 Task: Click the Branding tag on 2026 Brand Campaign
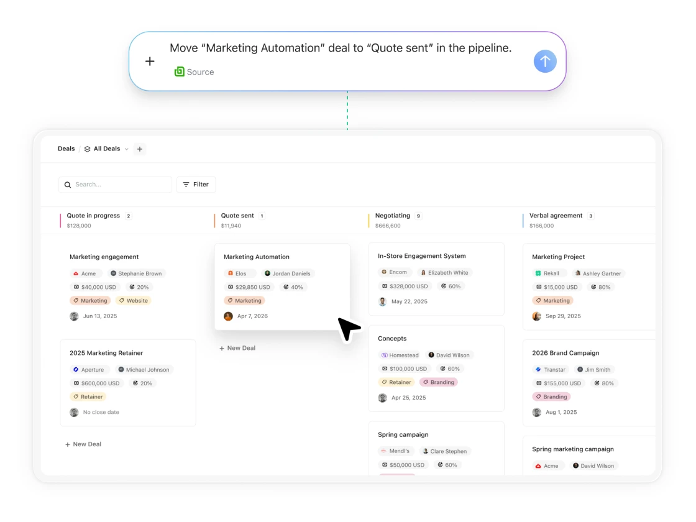[551, 396]
